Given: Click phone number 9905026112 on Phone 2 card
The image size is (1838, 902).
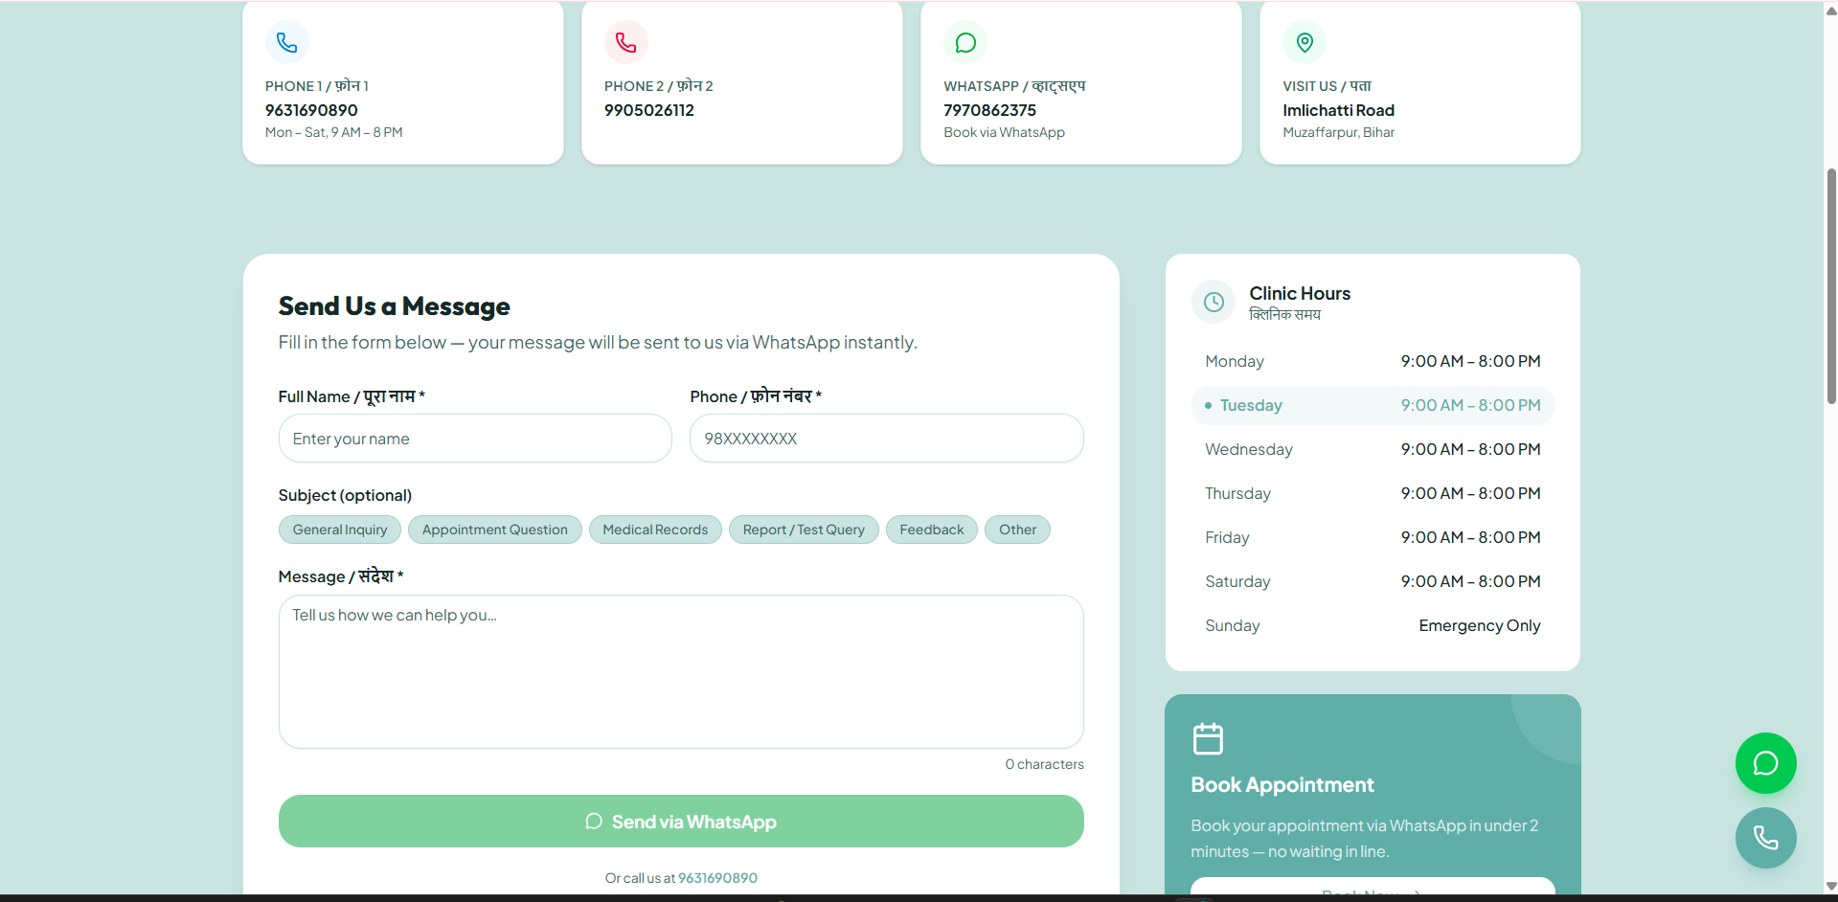Looking at the screenshot, I should pos(649,110).
